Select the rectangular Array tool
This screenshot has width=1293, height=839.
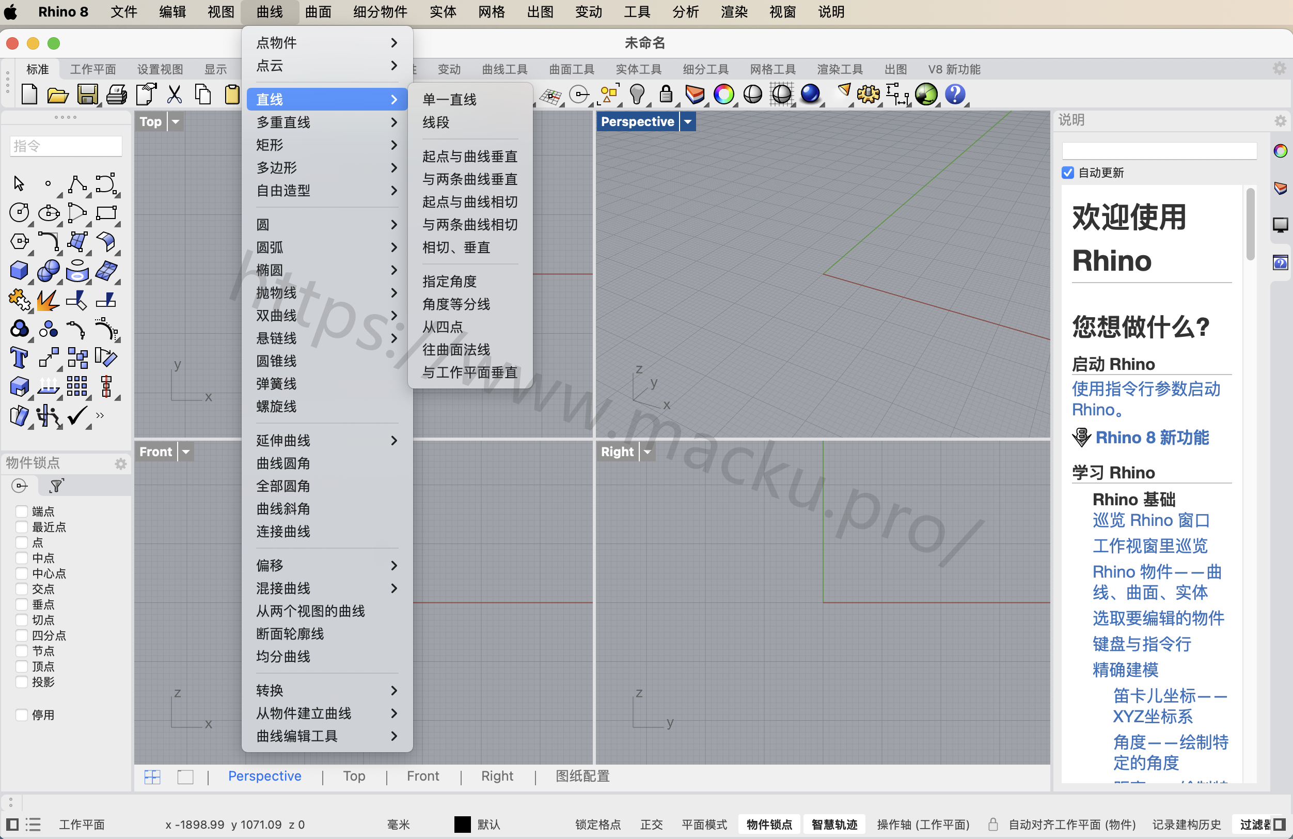coord(77,386)
